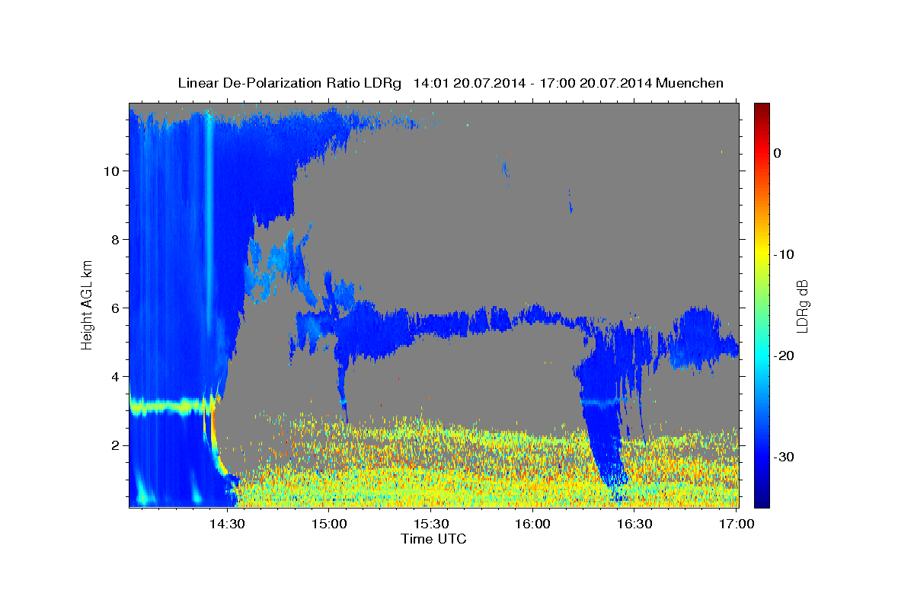Click the height axis label '4'
914x609 pixels.
coord(114,376)
